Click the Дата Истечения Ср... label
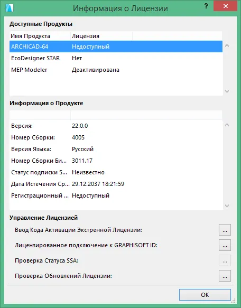The height and width of the screenshot is (308, 241). (x=40, y=184)
